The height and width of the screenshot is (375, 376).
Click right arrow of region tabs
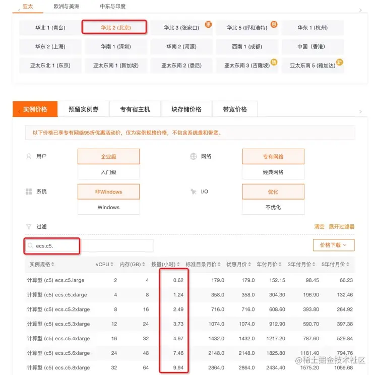pyautogui.click(x=360, y=10)
